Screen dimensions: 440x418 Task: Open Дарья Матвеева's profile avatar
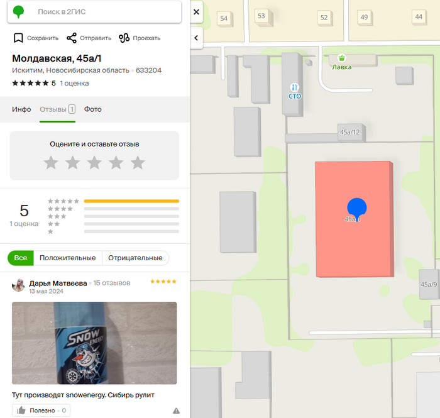18,285
